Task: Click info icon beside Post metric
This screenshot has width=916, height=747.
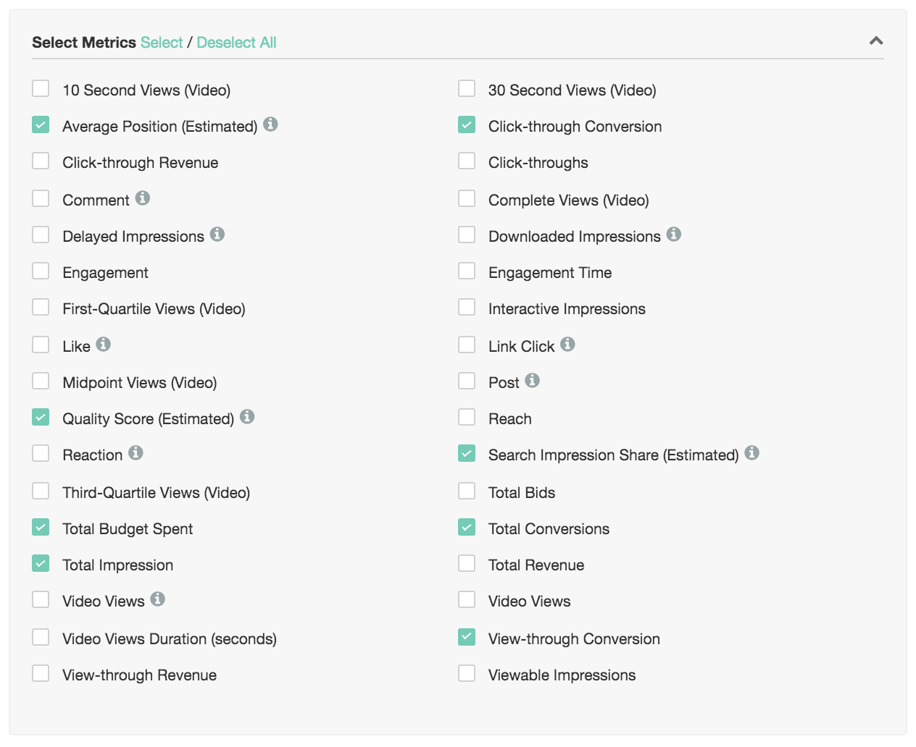Action: [533, 381]
